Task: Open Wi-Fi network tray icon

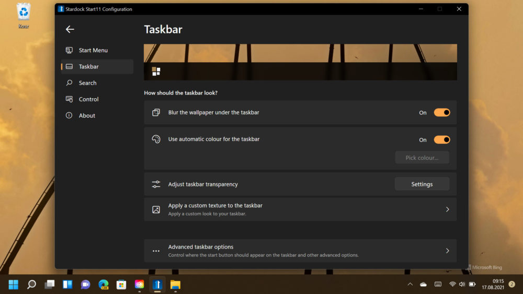Action: tap(452, 285)
